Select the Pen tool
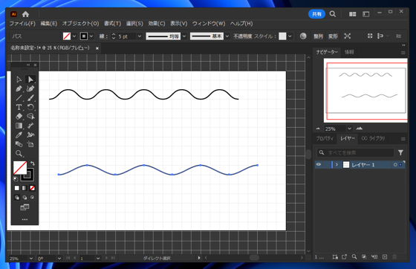Image resolution: width=416 pixels, height=269 pixels. pyautogui.click(x=19, y=88)
